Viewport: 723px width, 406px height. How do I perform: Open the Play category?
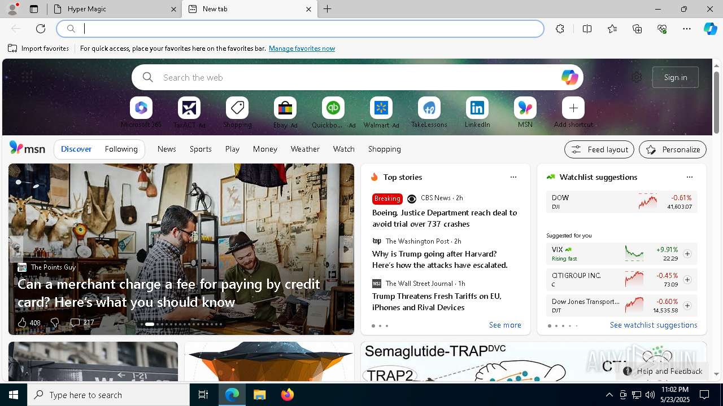click(x=232, y=149)
